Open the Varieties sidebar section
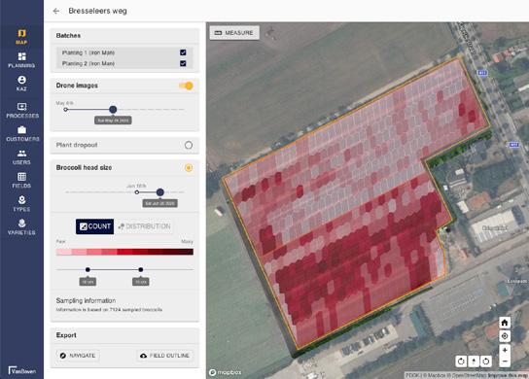This screenshot has height=379, width=529. [21, 227]
